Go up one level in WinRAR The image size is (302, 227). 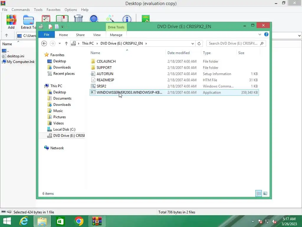[6, 35]
